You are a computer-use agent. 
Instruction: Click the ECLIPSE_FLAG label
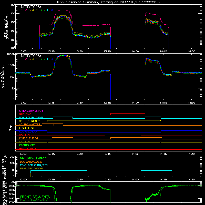click(x=28, y=131)
